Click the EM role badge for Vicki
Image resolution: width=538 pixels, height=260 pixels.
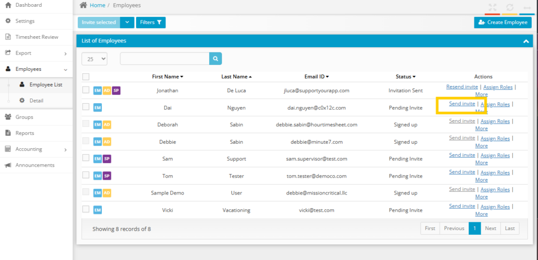click(98, 210)
